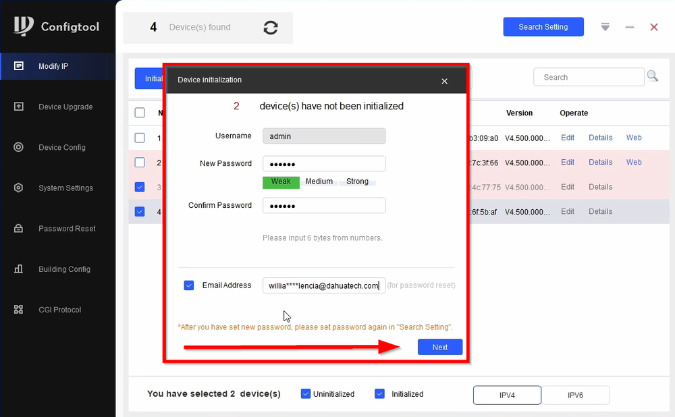Click the Weak password strength indicator

[x=281, y=182]
